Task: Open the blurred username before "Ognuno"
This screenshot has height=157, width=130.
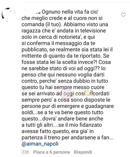Action: point(31,12)
